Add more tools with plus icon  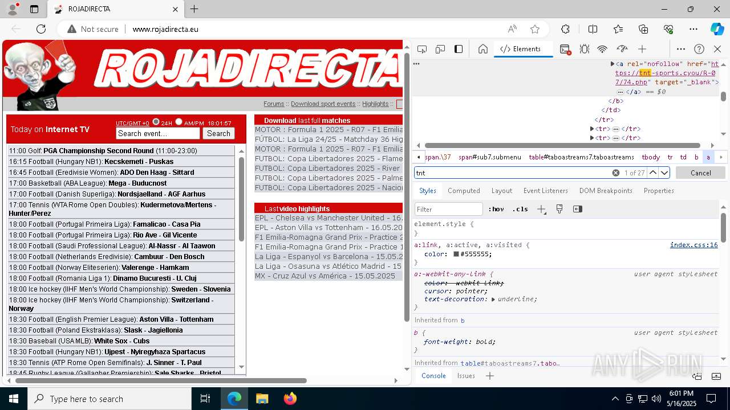click(x=642, y=49)
